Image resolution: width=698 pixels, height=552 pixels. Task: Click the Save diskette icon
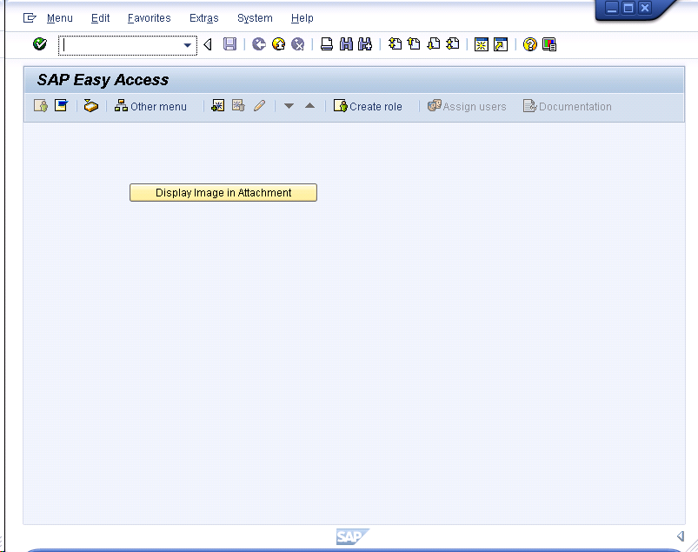click(x=229, y=44)
